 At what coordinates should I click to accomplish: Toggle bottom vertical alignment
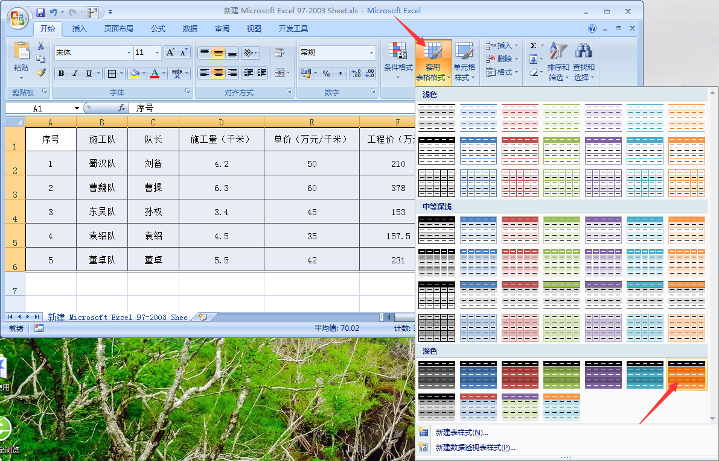pyautogui.click(x=232, y=52)
